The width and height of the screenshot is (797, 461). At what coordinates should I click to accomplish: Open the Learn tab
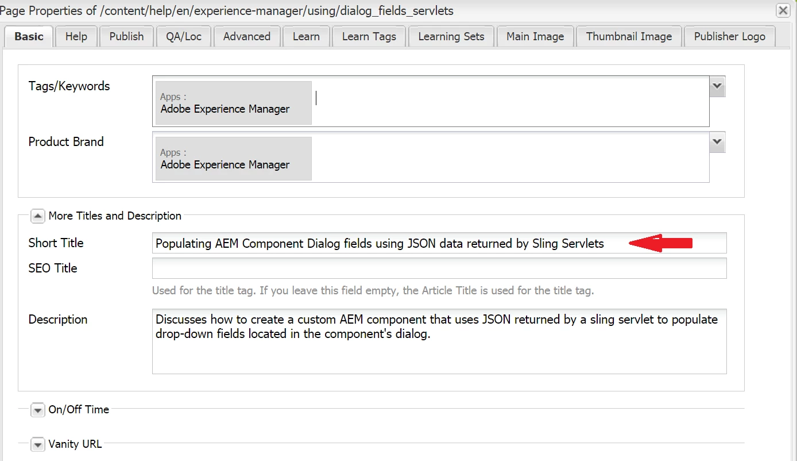[x=306, y=36]
